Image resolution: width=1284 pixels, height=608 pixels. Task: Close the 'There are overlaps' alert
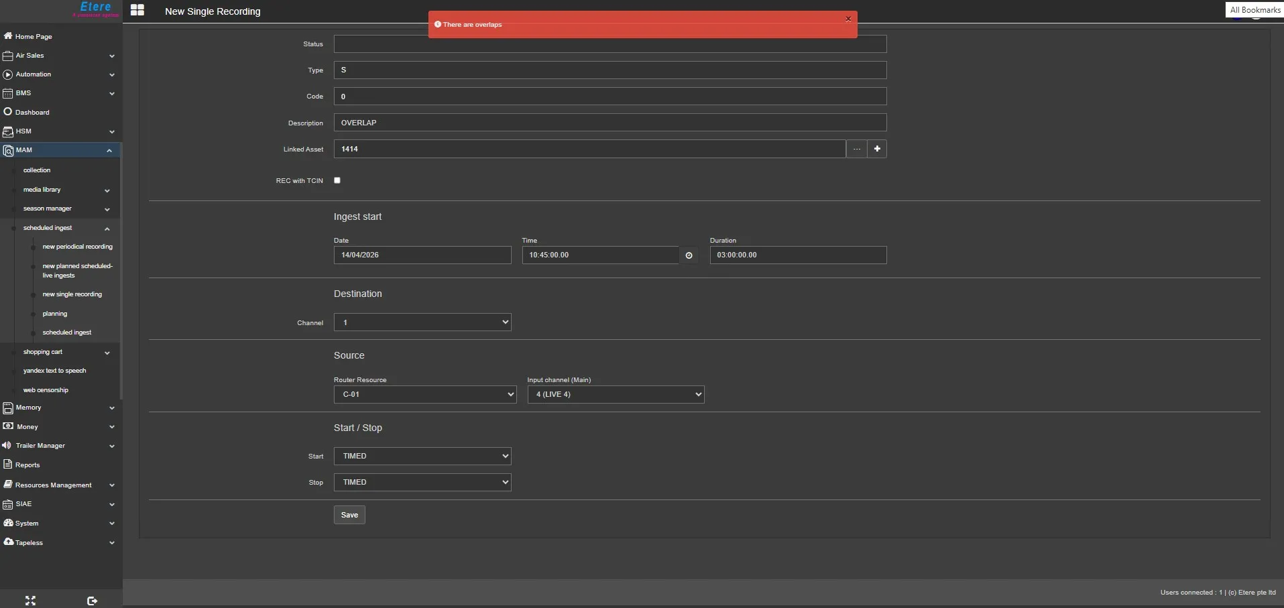pos(848,19)
